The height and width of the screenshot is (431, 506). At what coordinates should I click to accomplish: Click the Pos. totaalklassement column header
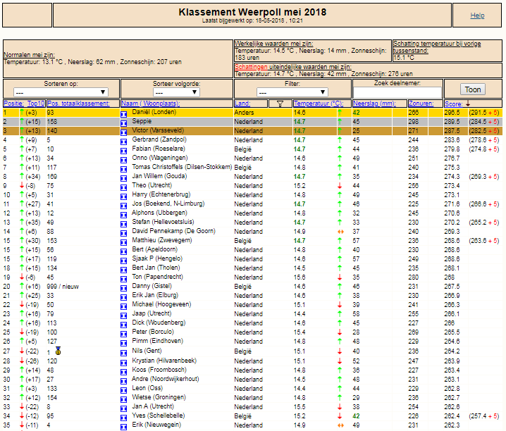78,104
